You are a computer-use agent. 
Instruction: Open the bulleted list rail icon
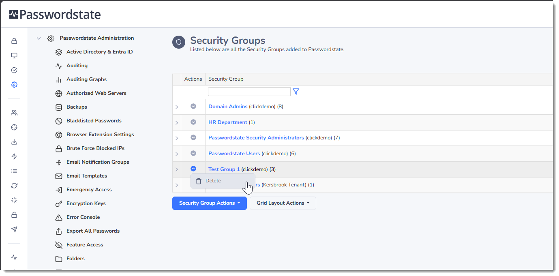tap(14, 171)
